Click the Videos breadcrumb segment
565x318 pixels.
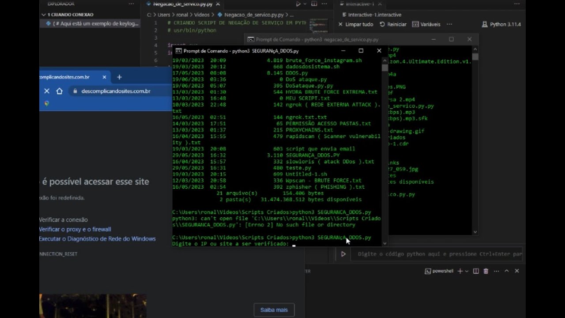coord(202,15)
